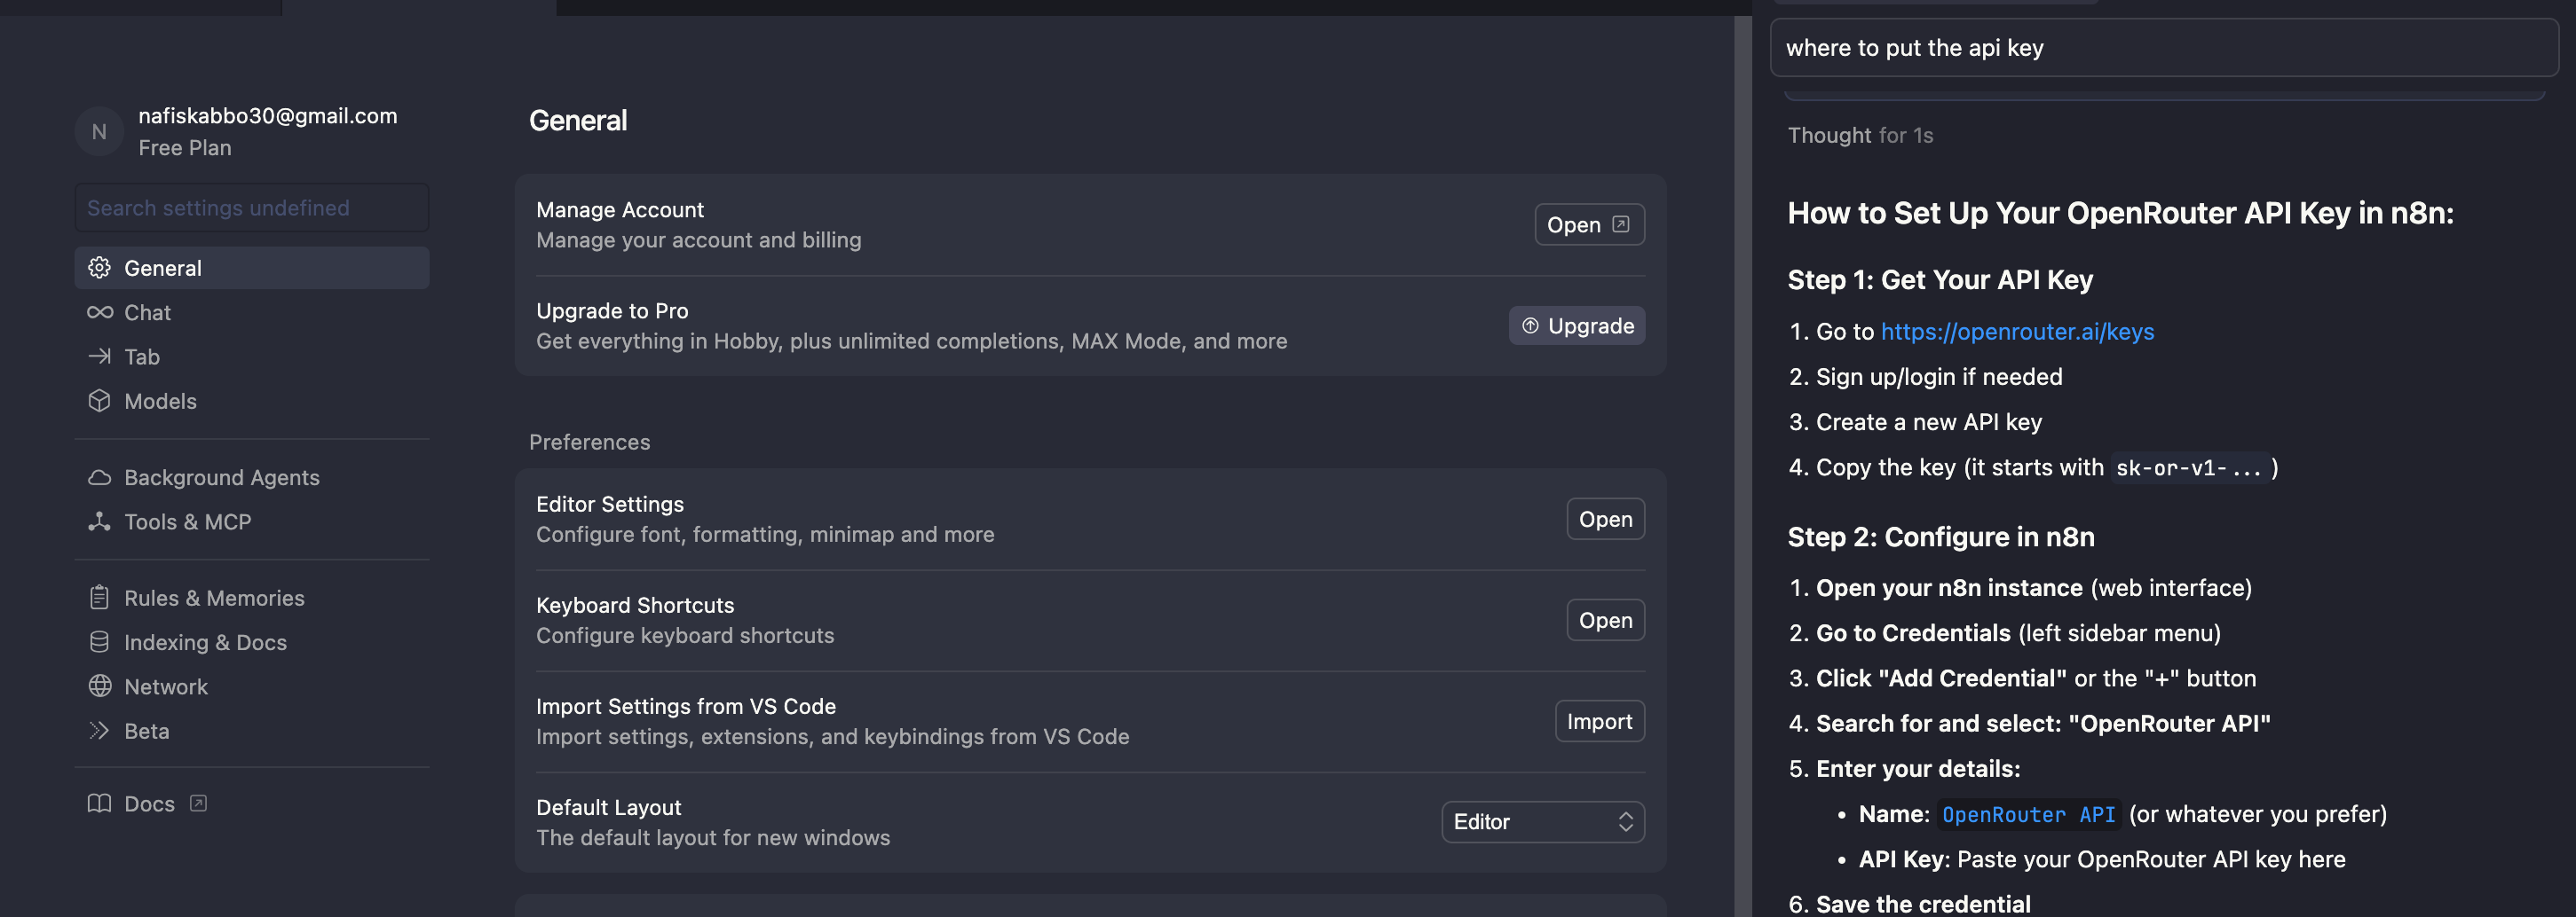The height and width of the screenshot is (917, 2576).
Task: Expand the Default Layout dropdown
Action: click(1542, 822)
